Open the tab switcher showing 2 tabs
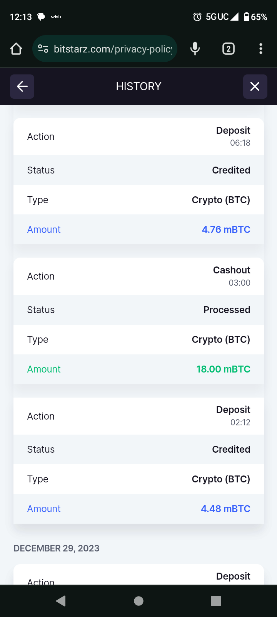This screenshot has width=277, height=617. (229, 49)
